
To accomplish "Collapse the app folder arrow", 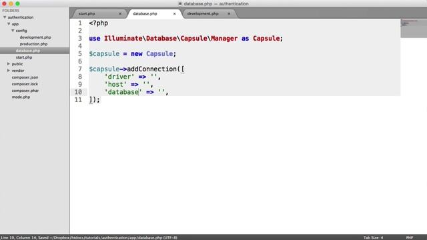I will [9, 24].
